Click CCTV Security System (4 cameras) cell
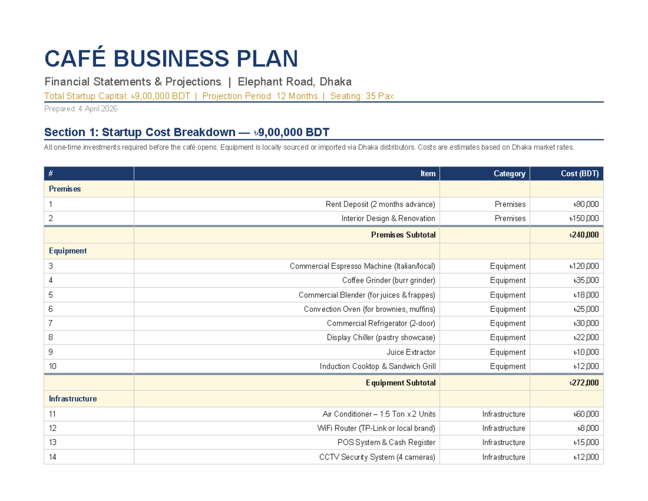Screen dimensions: 648x501 point(287,457)
